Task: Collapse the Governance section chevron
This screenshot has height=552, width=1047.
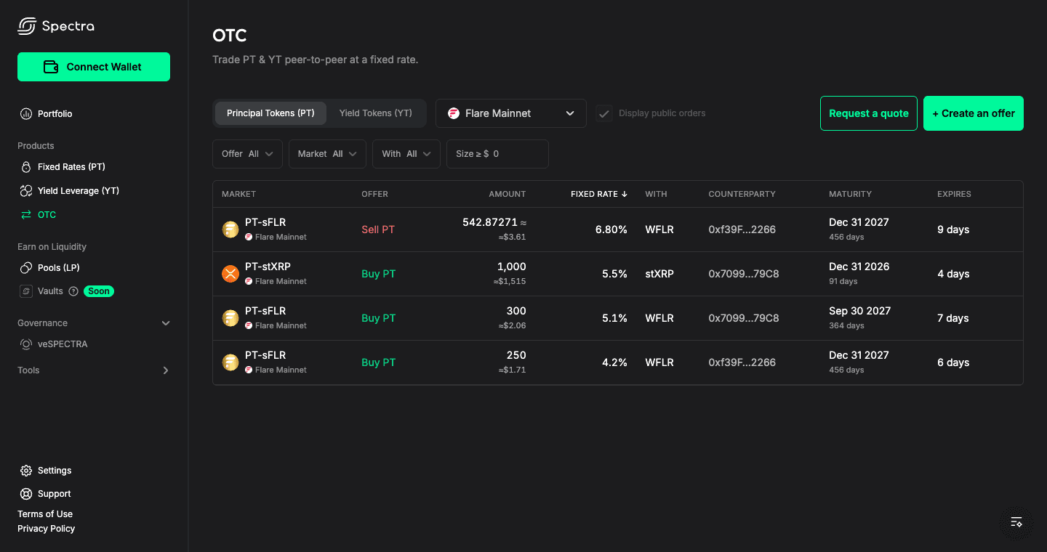Action: [166, 323]
